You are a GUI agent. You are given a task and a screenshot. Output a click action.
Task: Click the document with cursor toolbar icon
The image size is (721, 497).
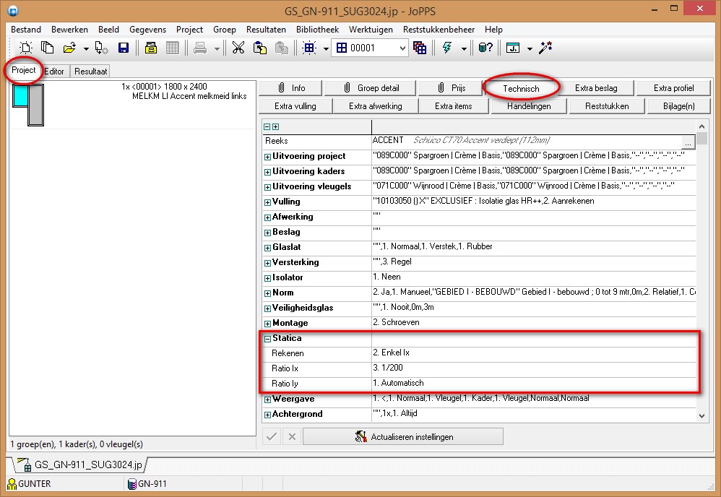101,48
